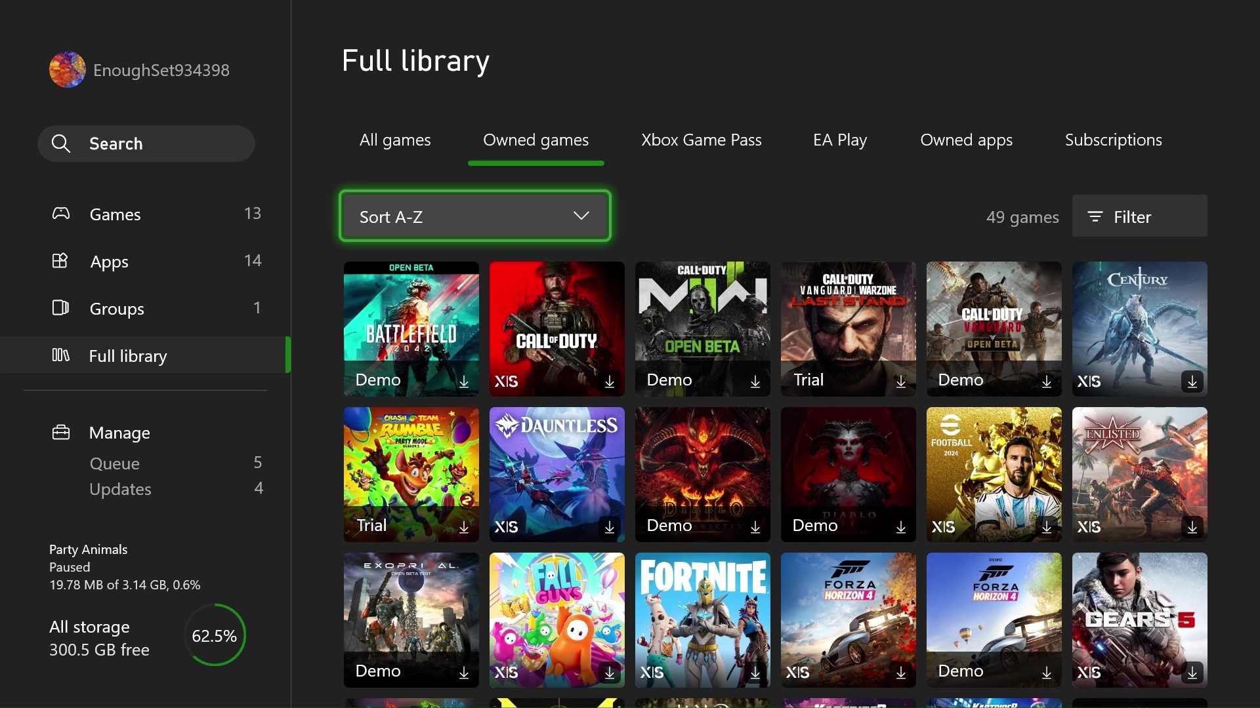Click the Filter lines icon

tap(1095, 216)
